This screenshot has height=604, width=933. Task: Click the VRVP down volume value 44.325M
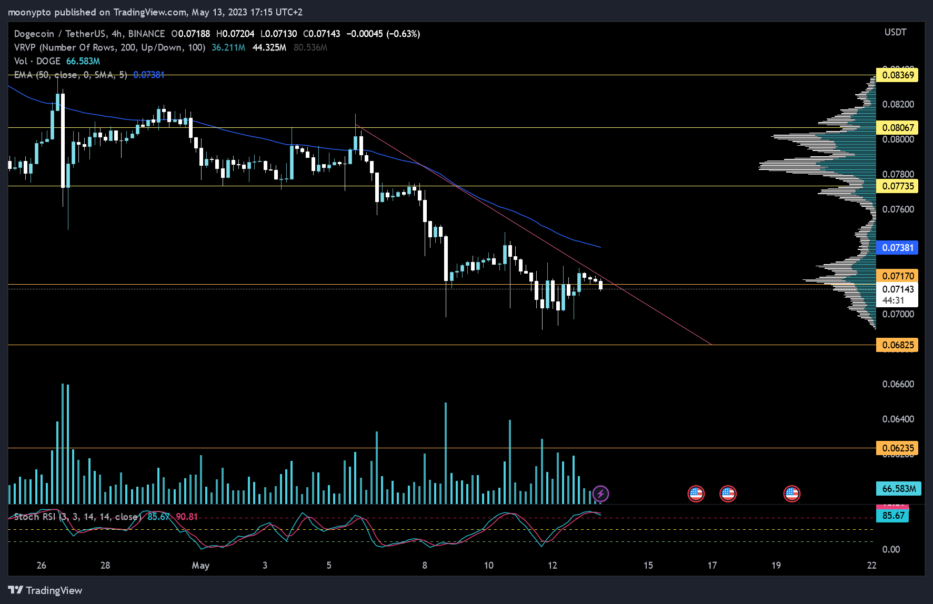[269, 47]
